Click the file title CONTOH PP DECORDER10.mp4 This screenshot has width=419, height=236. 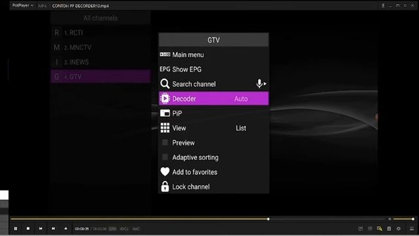[x=81, y=6]
